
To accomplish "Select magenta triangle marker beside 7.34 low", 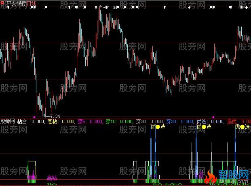I will pyautogui.click(x=34, y=117).
